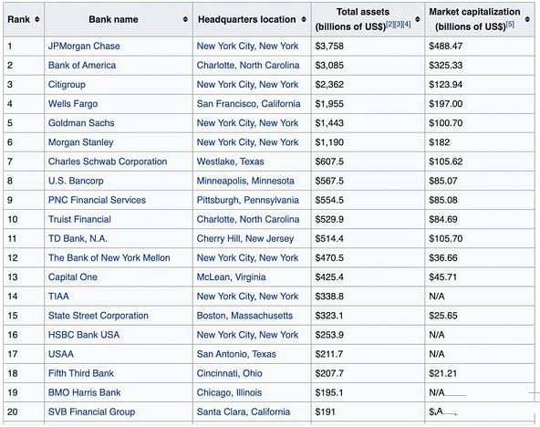540x427 pixels.
Task: Visit The Bank of New York Mellon link
Action: (109, 258)
